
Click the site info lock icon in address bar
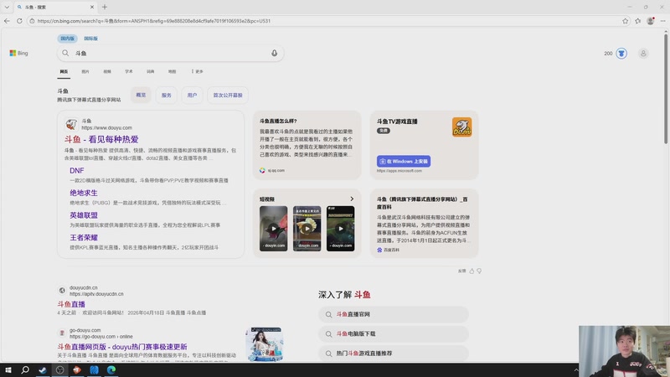click(x=32, y=20)
